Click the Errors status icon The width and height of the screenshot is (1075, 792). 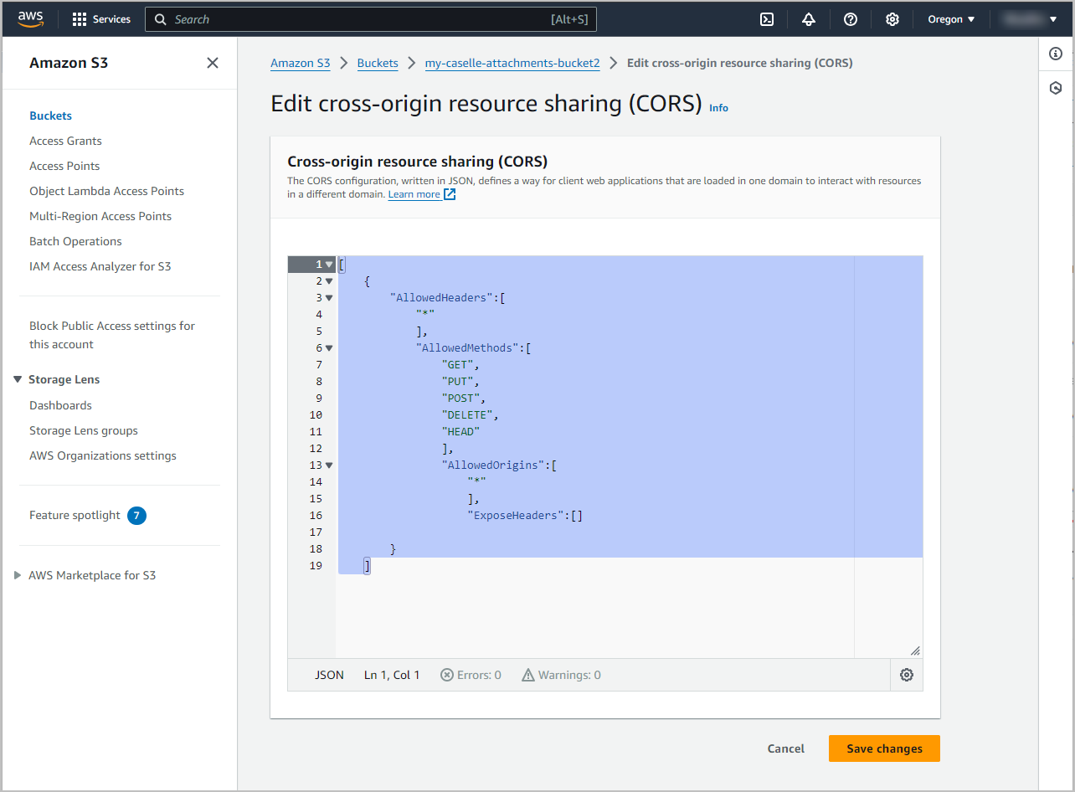pos(447,675)
